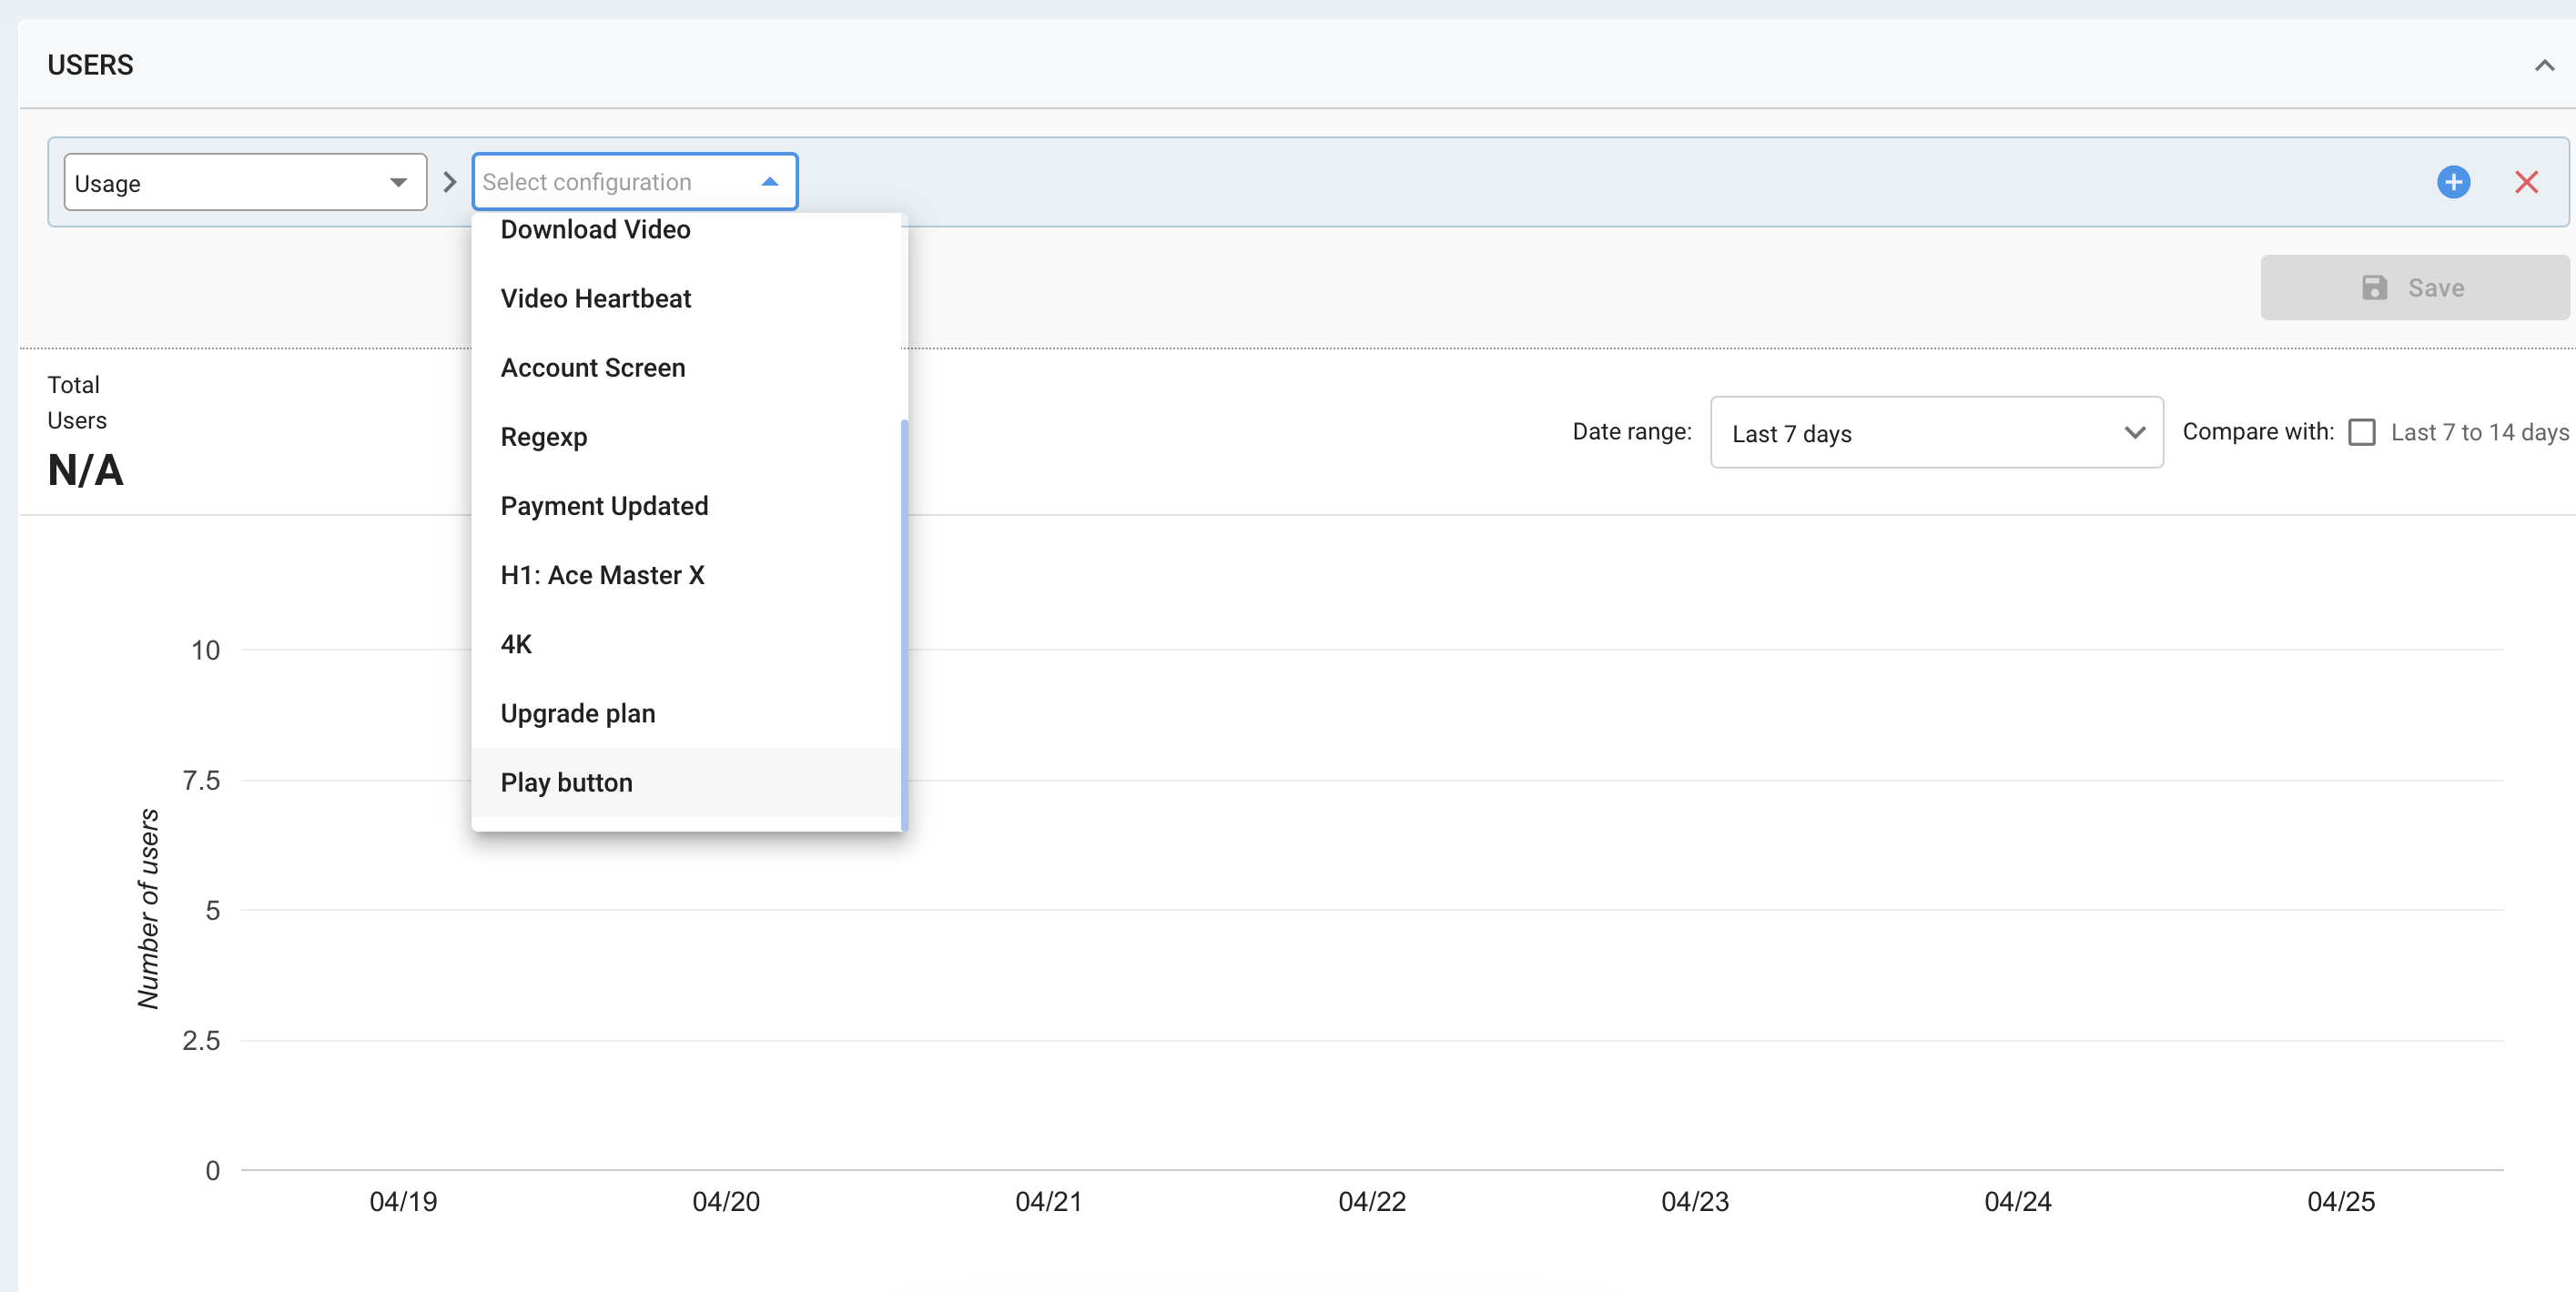Click the blue plus add-filter icon

[x=2453, y=182]
